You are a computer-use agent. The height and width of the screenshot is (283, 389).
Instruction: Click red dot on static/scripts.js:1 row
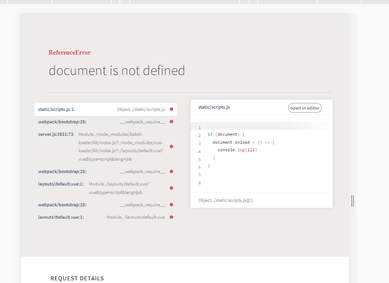coord(171,109)
